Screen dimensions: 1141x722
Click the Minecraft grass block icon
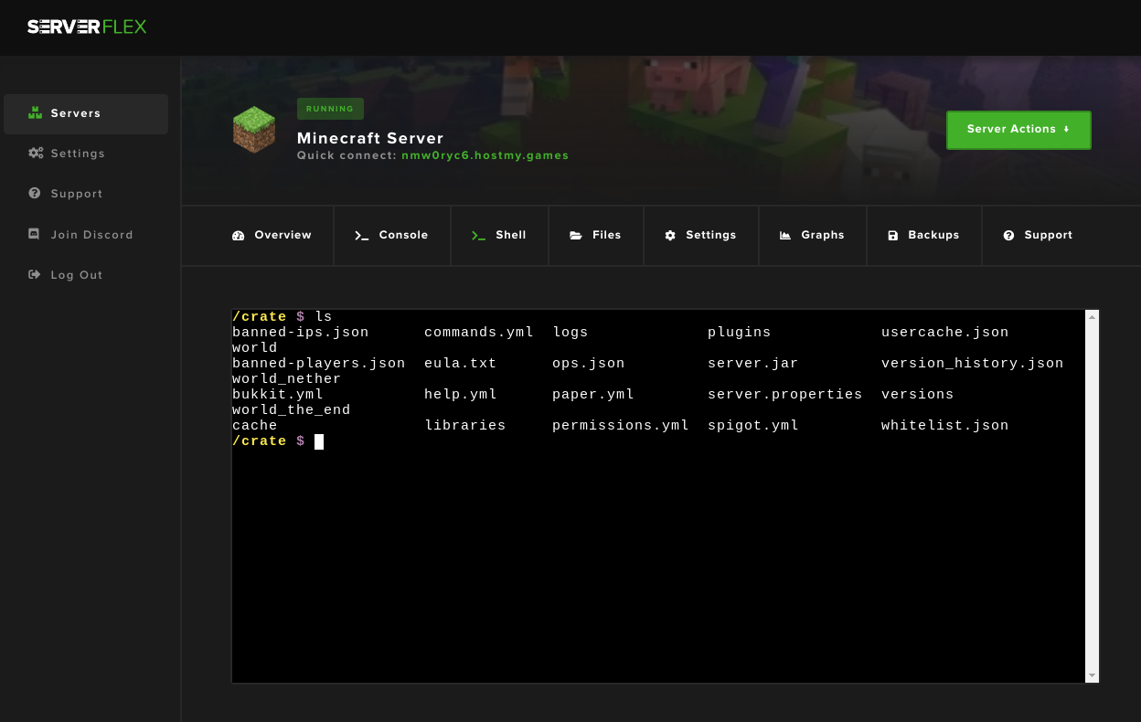(x=253, y=130)
